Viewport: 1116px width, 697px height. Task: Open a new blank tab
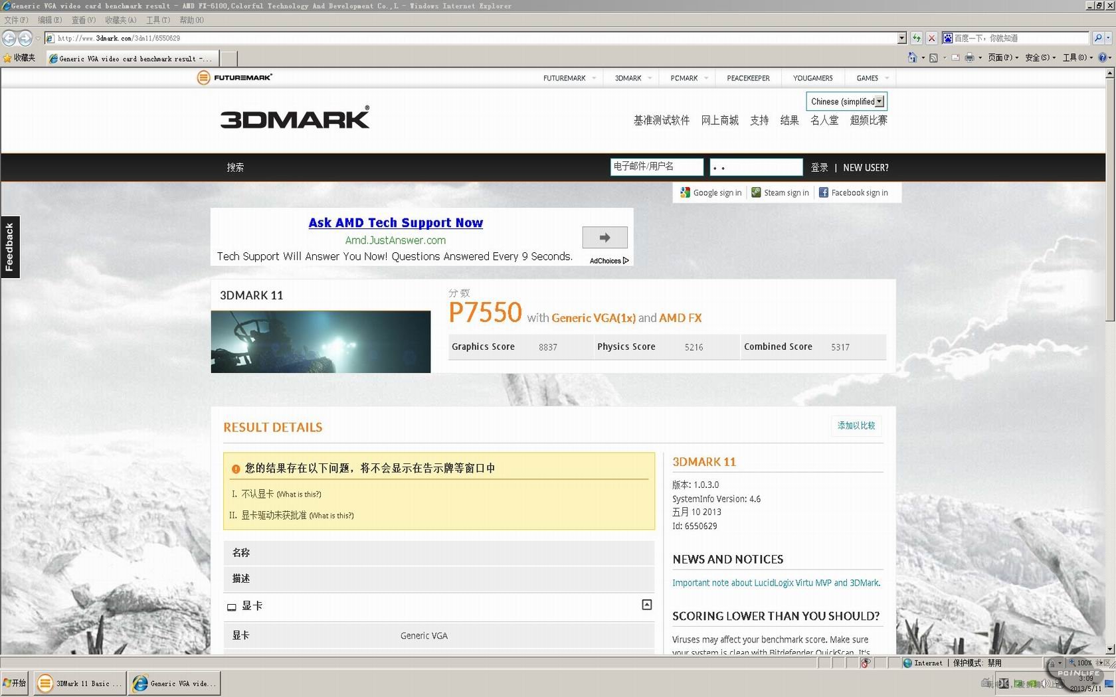[229, 58]
